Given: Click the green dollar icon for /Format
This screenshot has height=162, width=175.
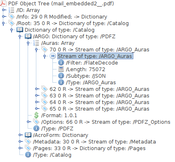Looking at the screenshot, I should [36, 115].
